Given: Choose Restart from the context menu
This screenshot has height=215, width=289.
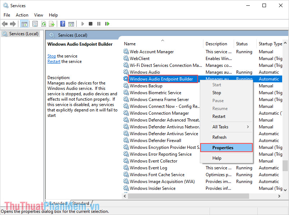Looking at the screenshot, I should (219, 116).
